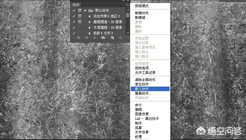246x140 pixels.
Task: Toggle the checkmark for 画框通道 - 50 像素
Action: pos(74,22)
